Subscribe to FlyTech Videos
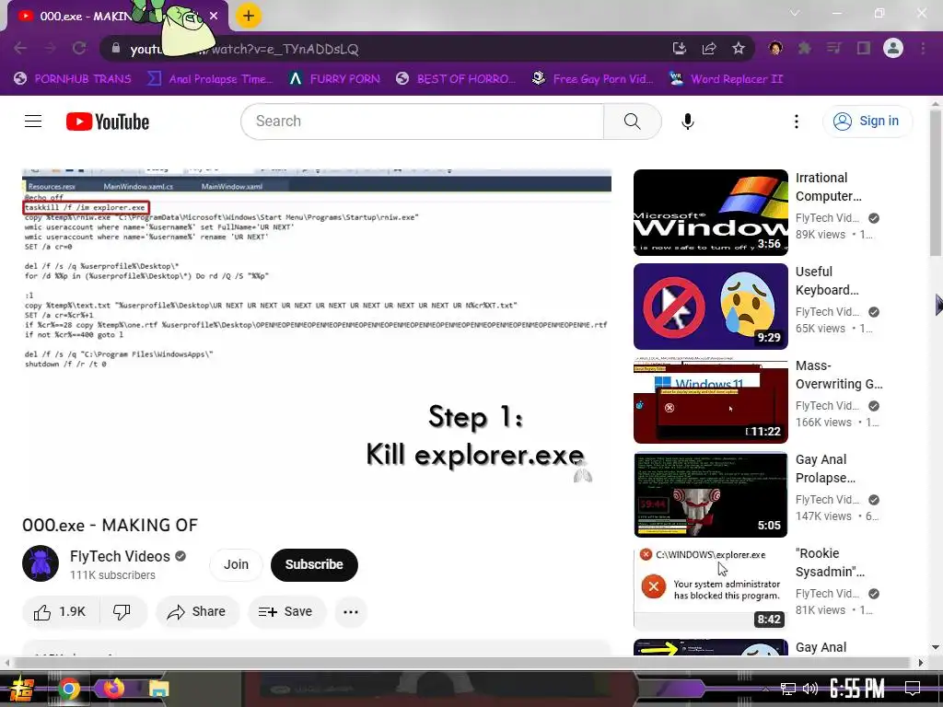This screenshot has height=707, width=943. pos(314,564)
